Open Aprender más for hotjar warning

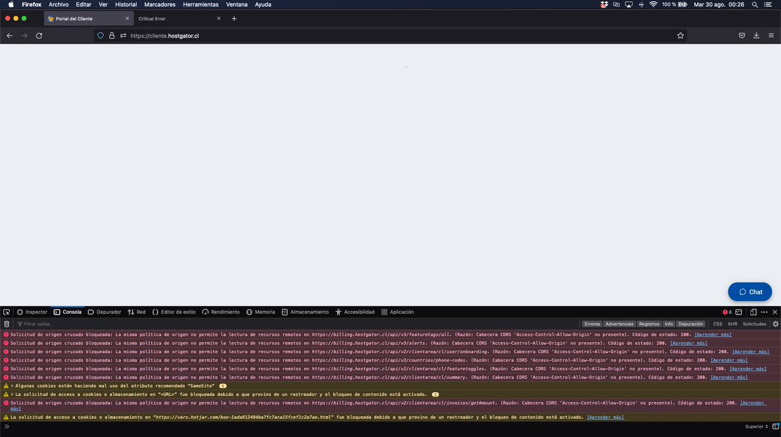tap(605, 417)
